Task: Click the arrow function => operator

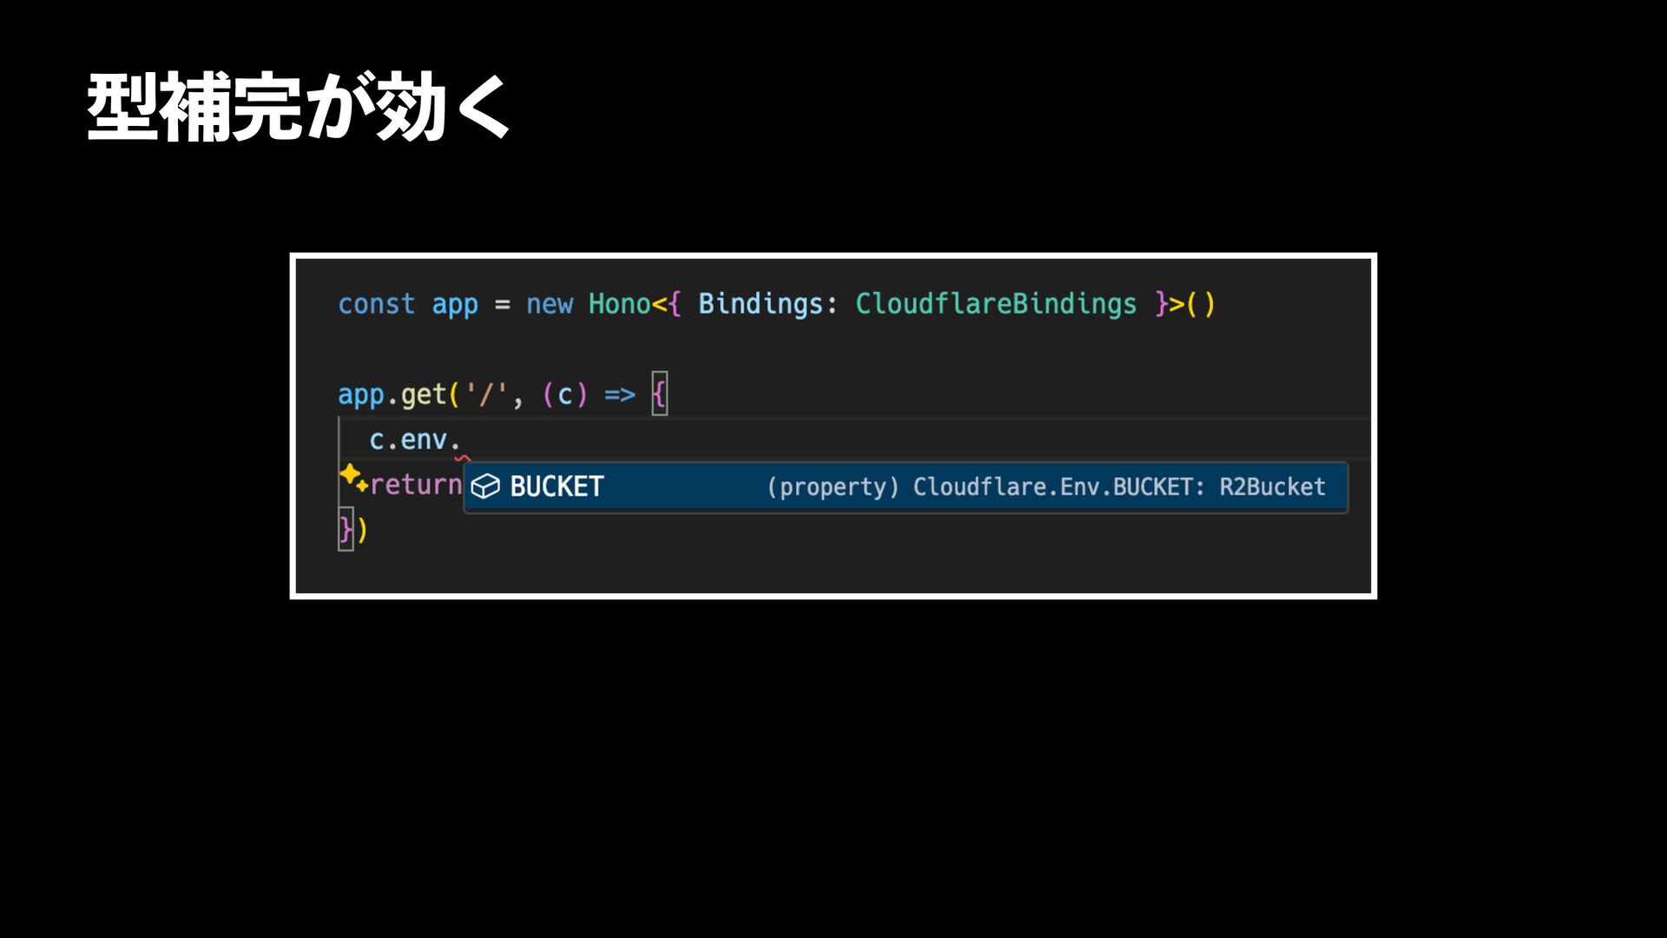Action: [619, 395]
